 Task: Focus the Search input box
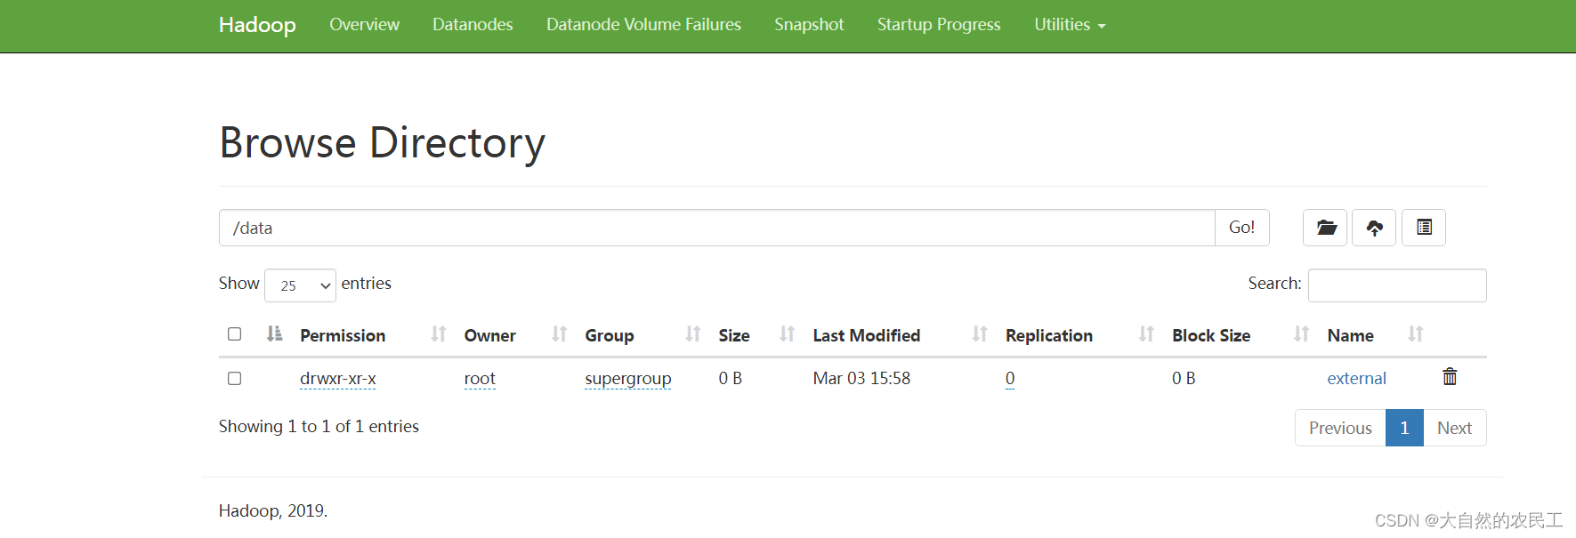[1397, 285]
